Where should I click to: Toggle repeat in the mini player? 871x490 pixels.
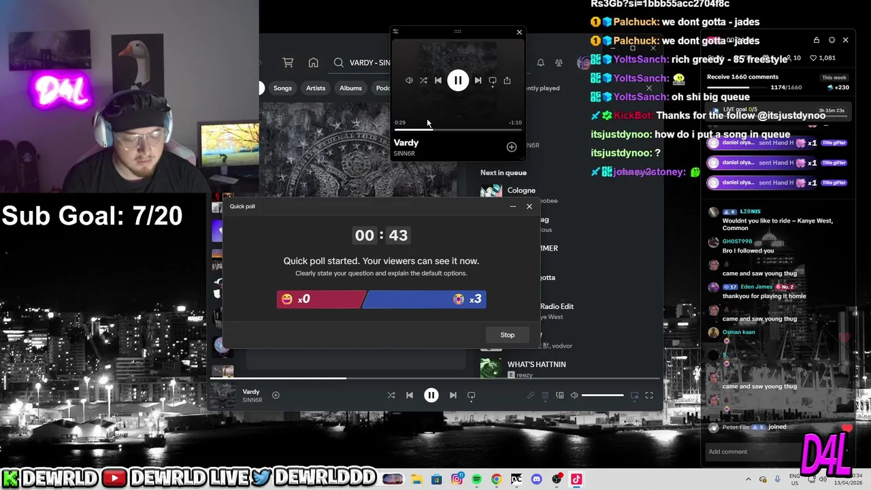click(493, 80)
